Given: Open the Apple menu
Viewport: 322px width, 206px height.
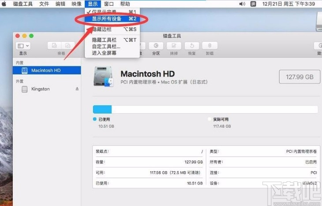Looking at the screenshot, I should 4,4.
